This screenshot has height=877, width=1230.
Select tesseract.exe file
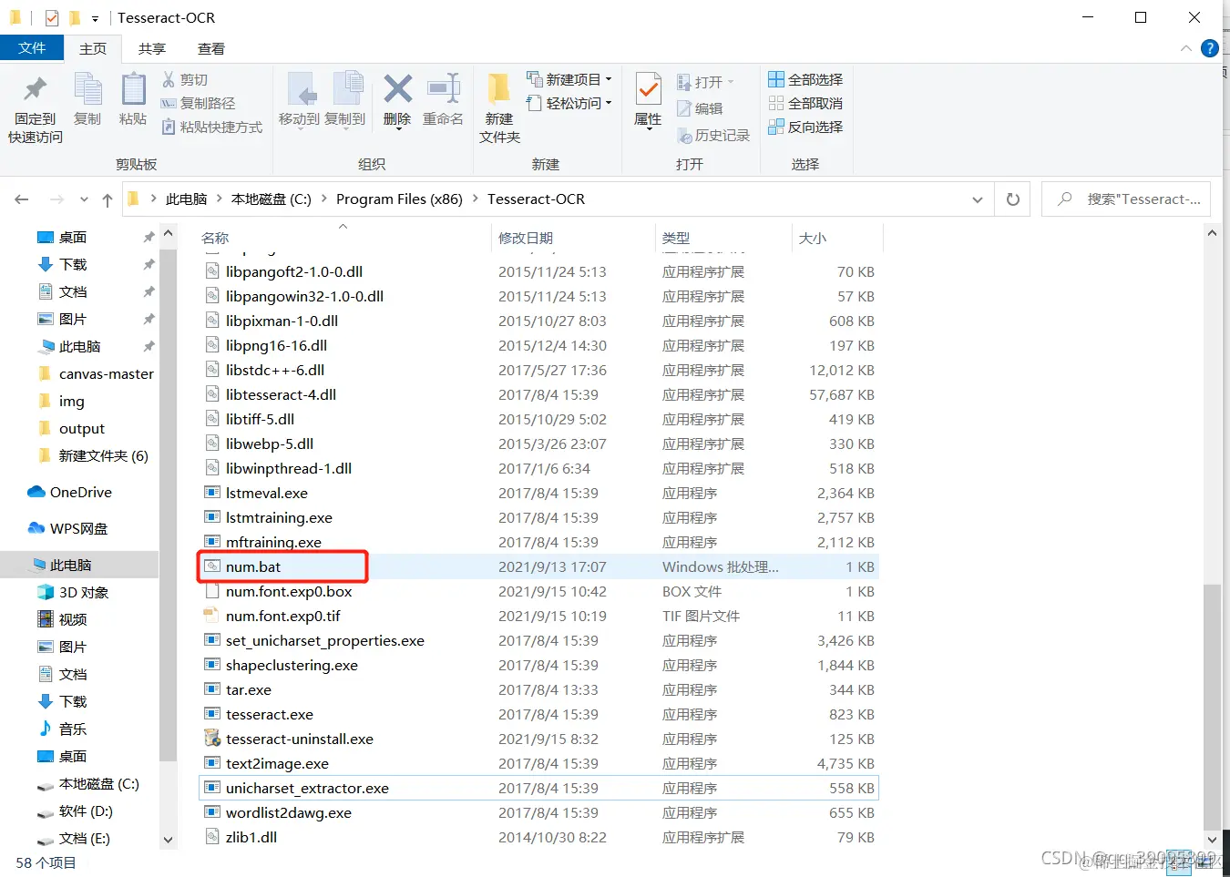click(539, 714)
